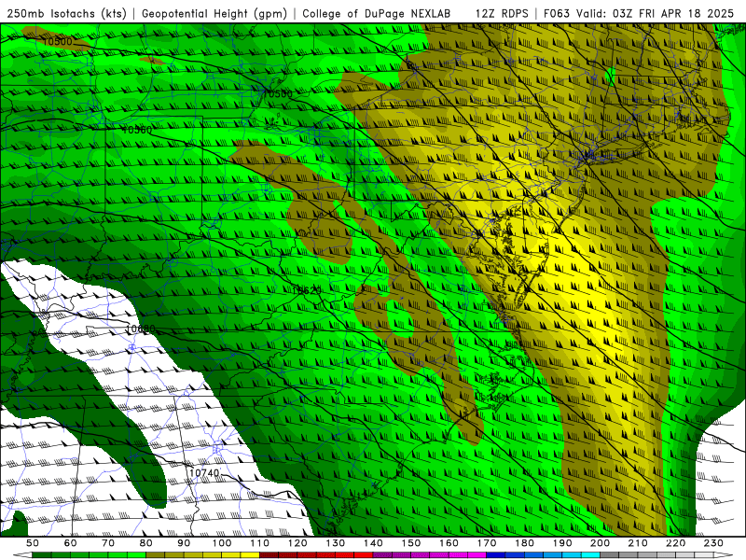The height and width of the screenshot is (560, 746).
Task: Pick the magenta legend swatch below 160
Action: point(458,555)
